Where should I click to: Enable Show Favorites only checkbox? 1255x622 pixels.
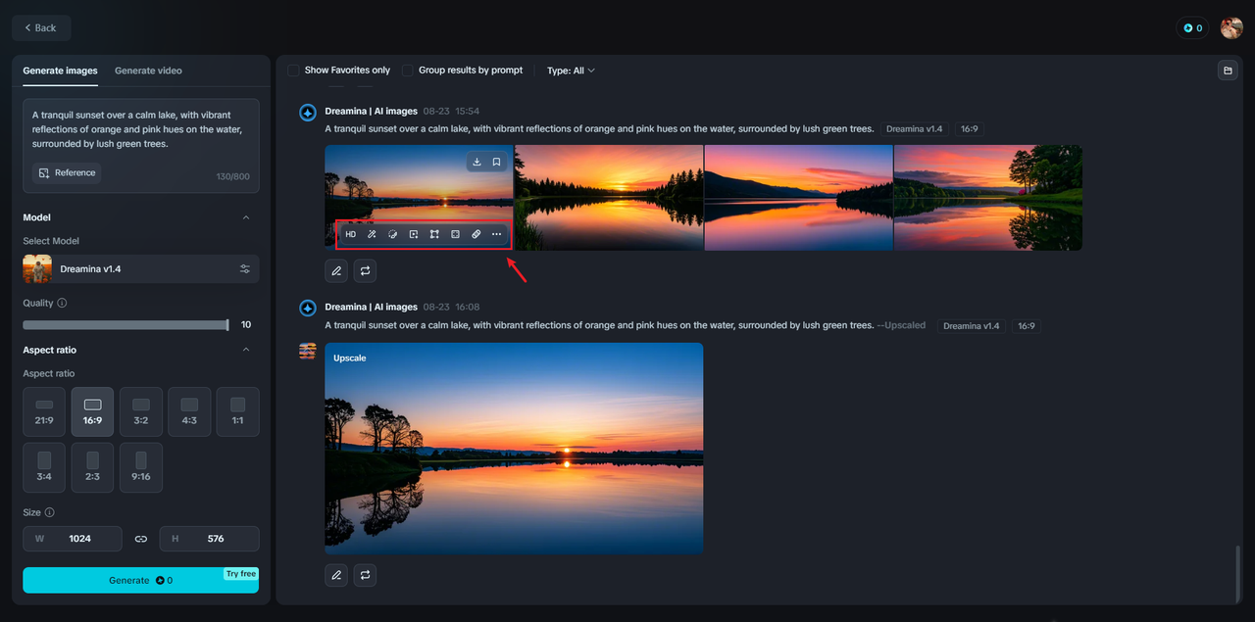pos(293,71)
